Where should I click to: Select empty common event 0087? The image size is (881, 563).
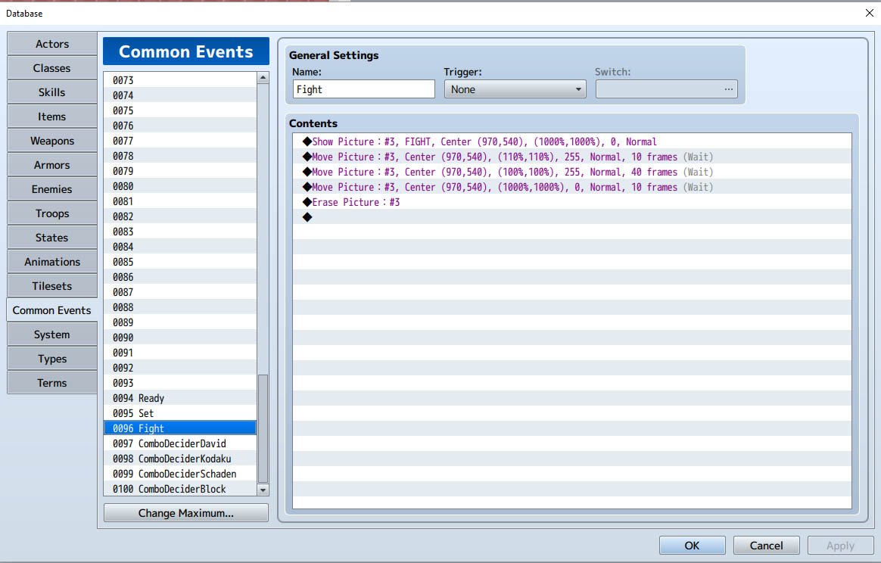[x=180, y=292]
